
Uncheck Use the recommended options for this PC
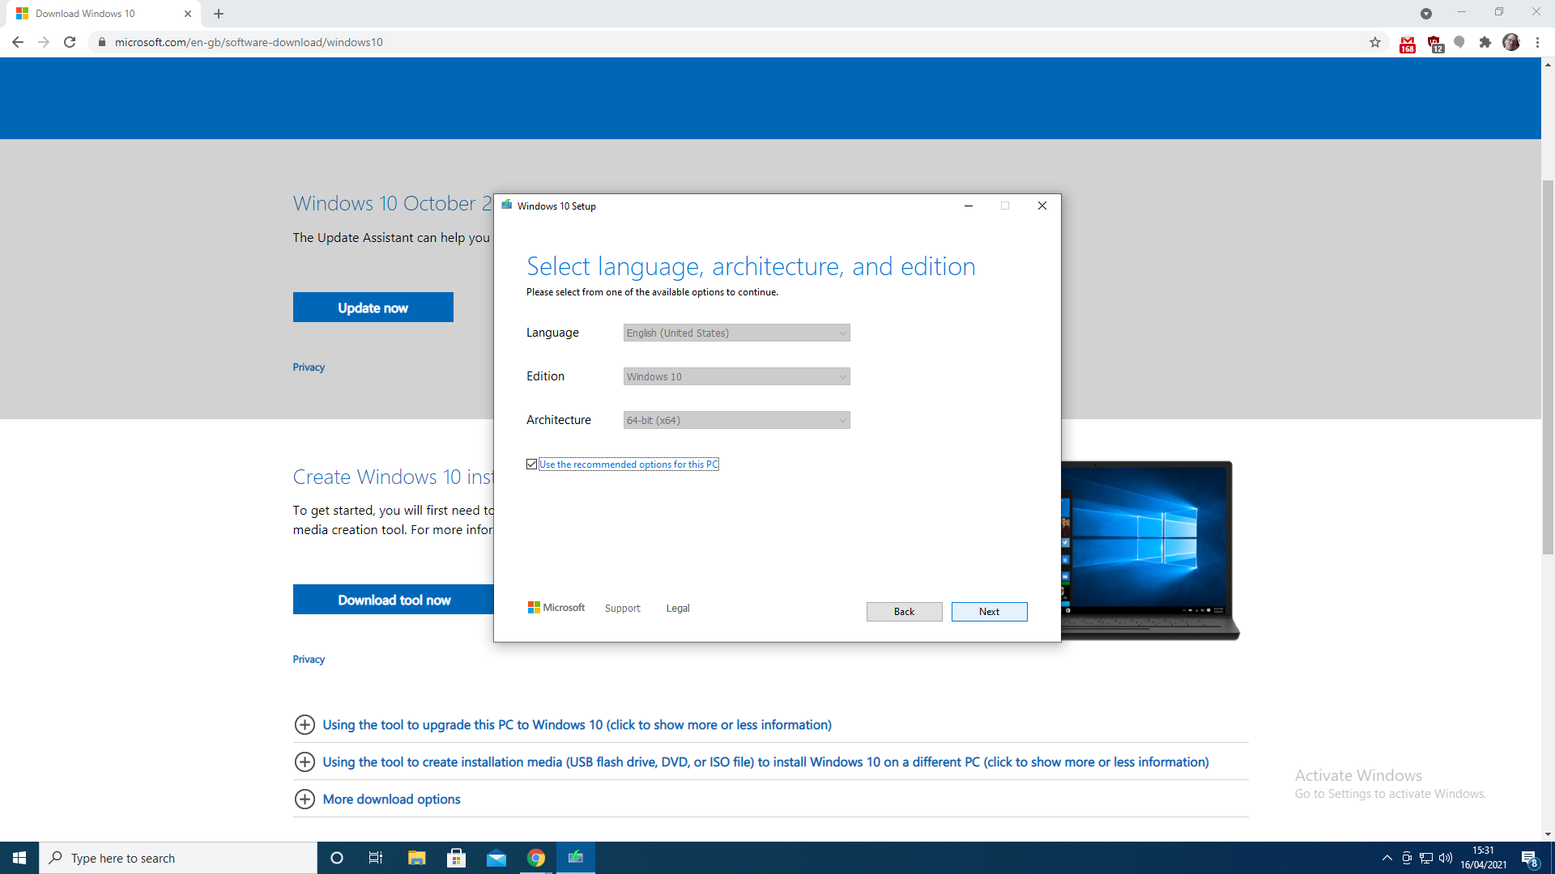[531, 464]
